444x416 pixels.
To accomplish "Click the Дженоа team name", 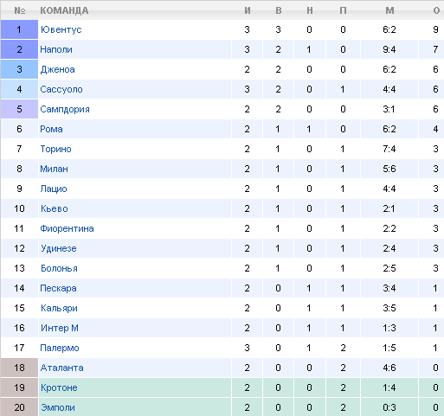I will click(57, 69).
